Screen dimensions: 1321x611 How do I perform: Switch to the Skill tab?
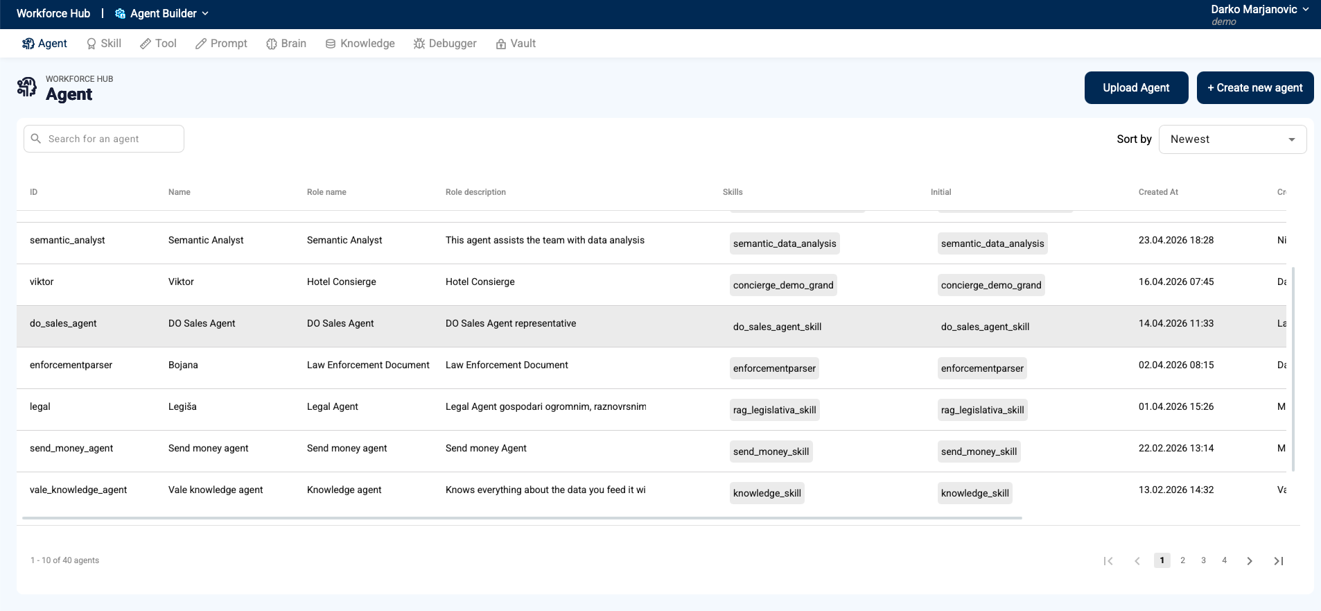pyautogui.click(x=104, y=44)
